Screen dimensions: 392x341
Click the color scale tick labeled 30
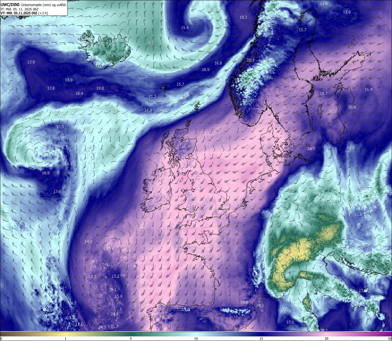pyautogui.click(x=326, y=339)
